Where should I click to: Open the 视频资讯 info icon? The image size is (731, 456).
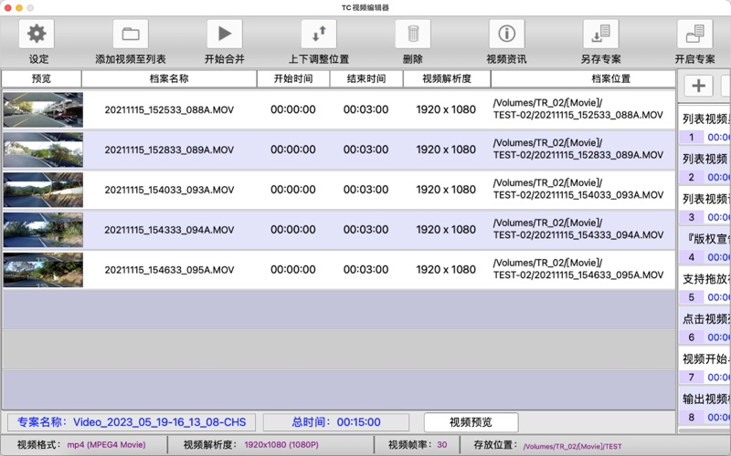[x=506, y=35]
